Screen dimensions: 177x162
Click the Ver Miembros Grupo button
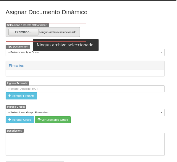tap(53, 120)
